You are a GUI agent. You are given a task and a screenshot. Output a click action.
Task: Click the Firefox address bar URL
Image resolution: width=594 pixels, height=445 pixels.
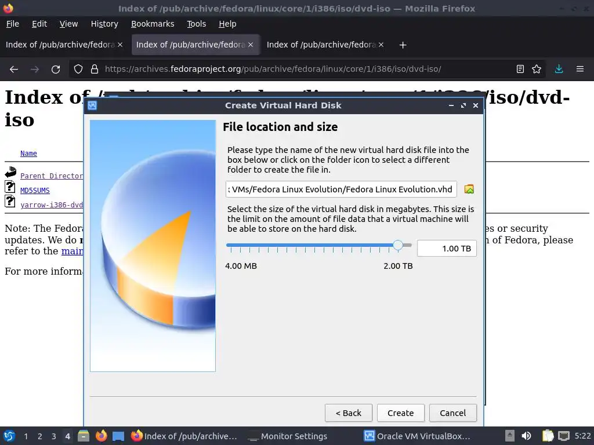273,70
